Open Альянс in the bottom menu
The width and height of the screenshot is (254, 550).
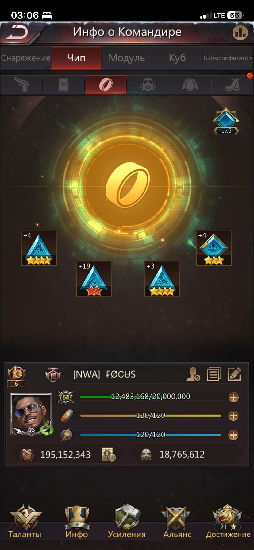point(177,522)
